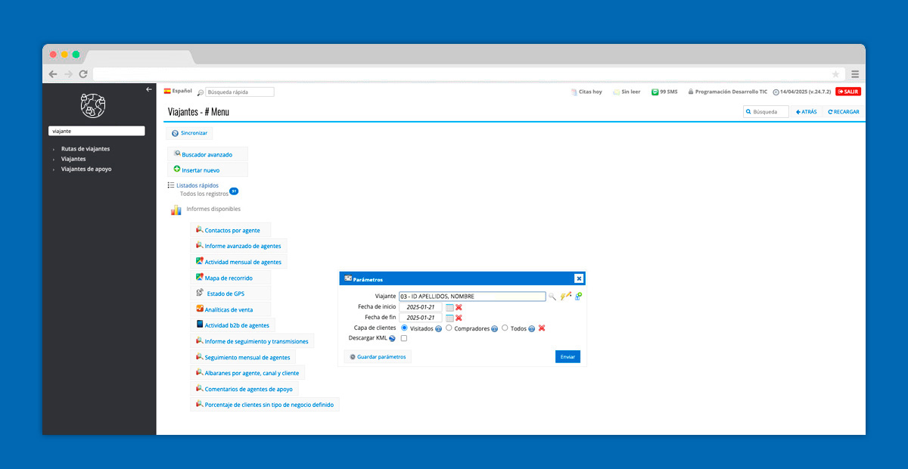This screenshot has height=469, width=908.
Task: Click the Descargar KML help icon
Action: pos(392,338)
